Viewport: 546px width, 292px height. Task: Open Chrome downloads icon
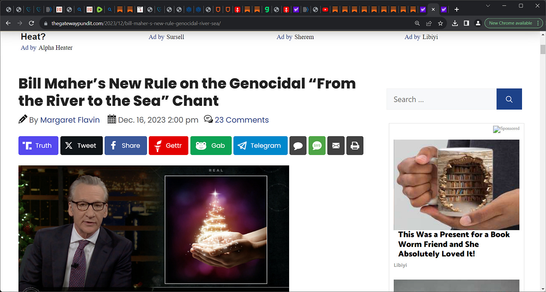point(455,23)
